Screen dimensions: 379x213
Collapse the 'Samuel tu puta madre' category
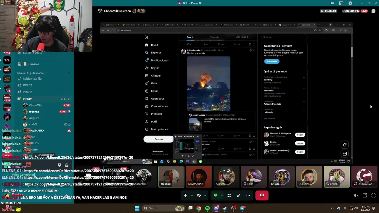(32, 73)
